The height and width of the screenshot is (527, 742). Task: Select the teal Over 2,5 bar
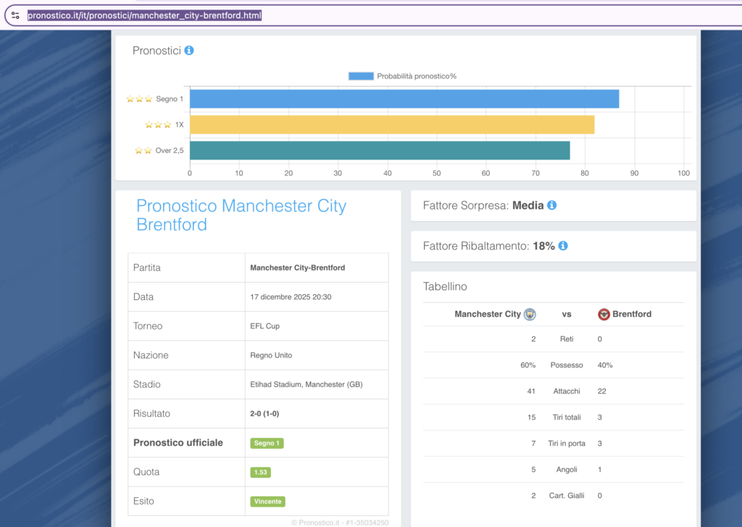[x=379, y=151]
